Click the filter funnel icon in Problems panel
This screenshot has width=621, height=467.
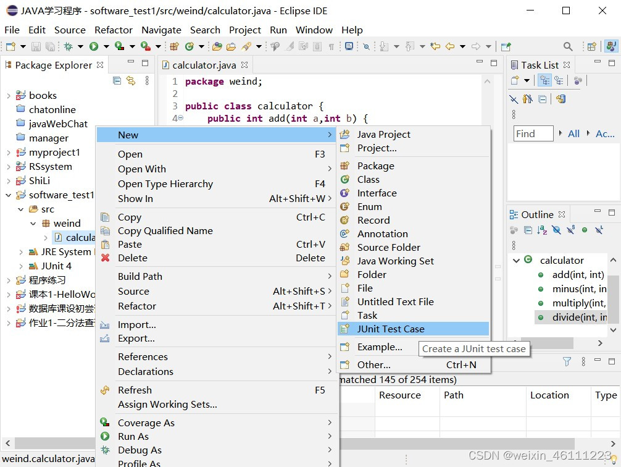click(x=567, y=361)
